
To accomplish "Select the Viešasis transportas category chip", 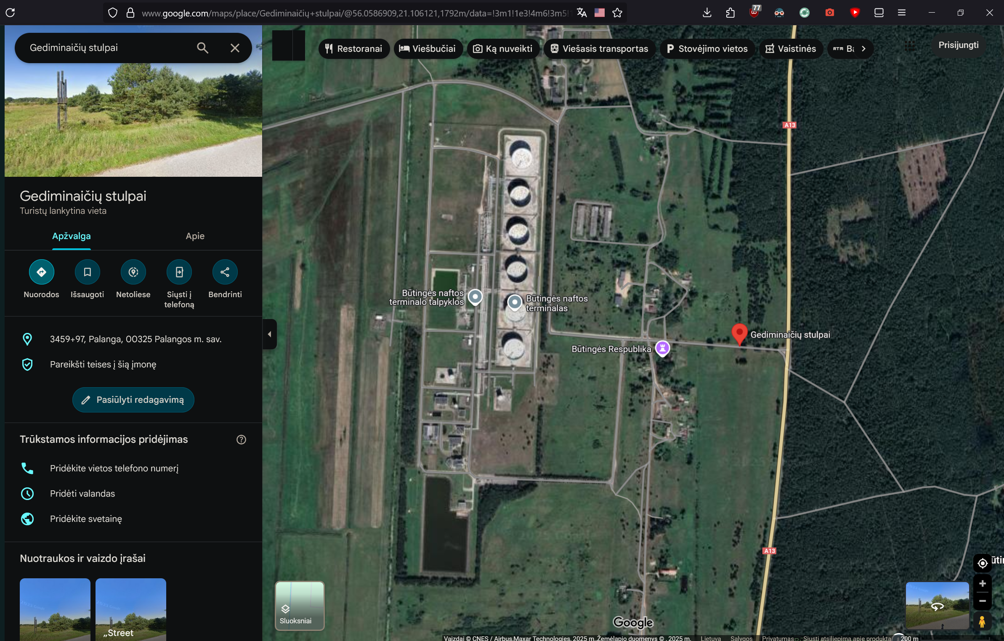I will coord(600,49).
